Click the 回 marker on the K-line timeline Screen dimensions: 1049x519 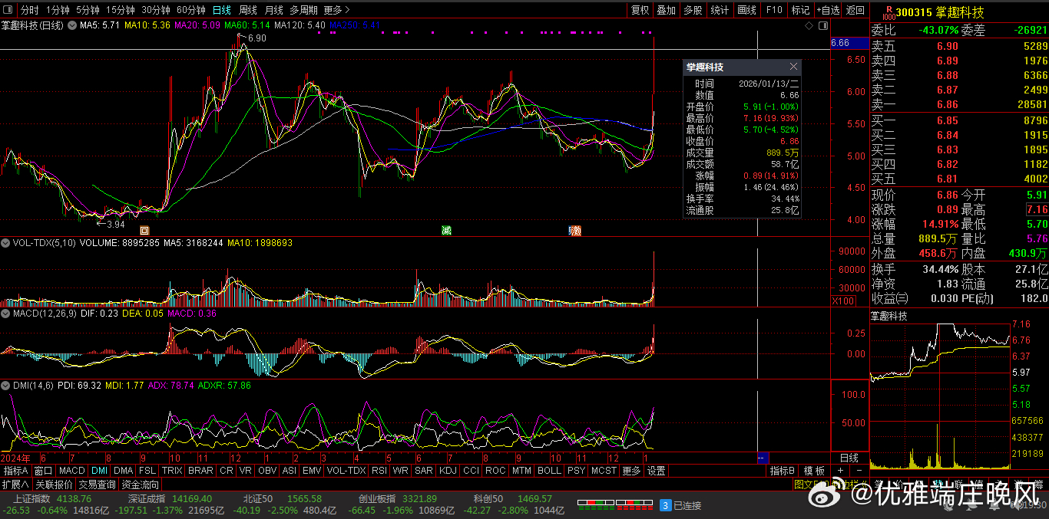pos(144,231)
